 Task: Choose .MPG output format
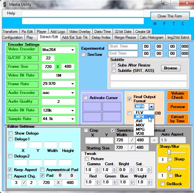click(144, 129)
